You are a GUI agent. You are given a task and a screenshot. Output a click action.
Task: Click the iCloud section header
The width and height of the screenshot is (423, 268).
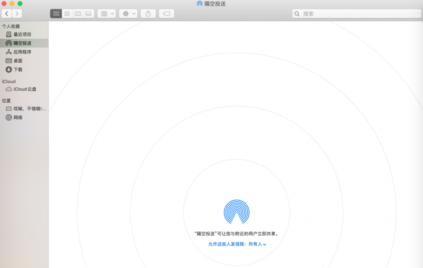(9, 81)
